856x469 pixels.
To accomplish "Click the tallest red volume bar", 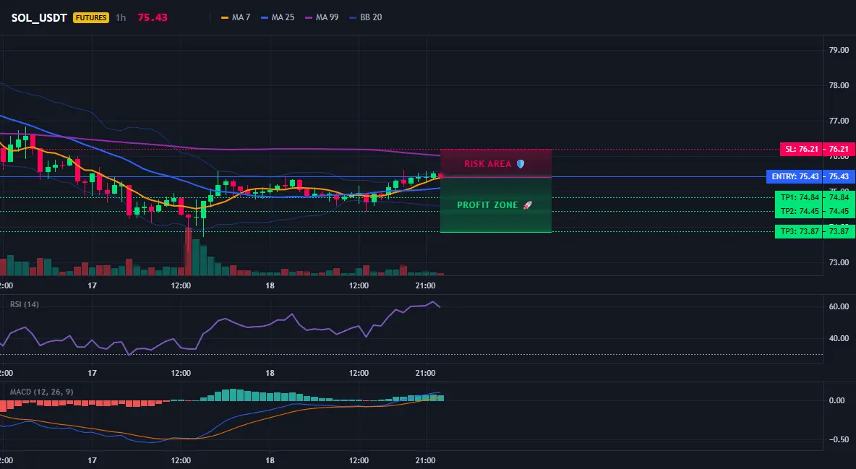I will [189, 251].
